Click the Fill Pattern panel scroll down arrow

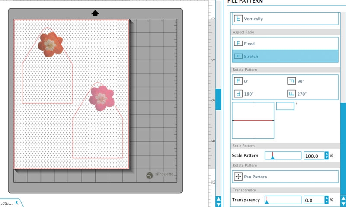pos(343,204)
